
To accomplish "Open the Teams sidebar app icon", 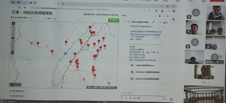I will pyautogui.click(x=173, y=19).
